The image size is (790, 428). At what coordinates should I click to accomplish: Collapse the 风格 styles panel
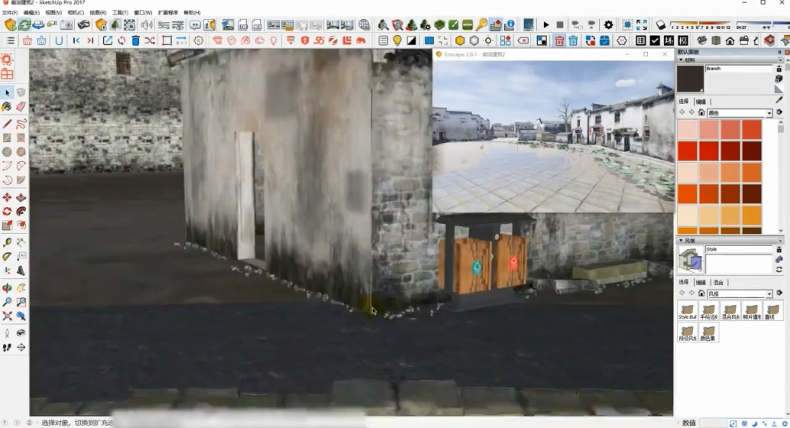(x=682, y=241)
